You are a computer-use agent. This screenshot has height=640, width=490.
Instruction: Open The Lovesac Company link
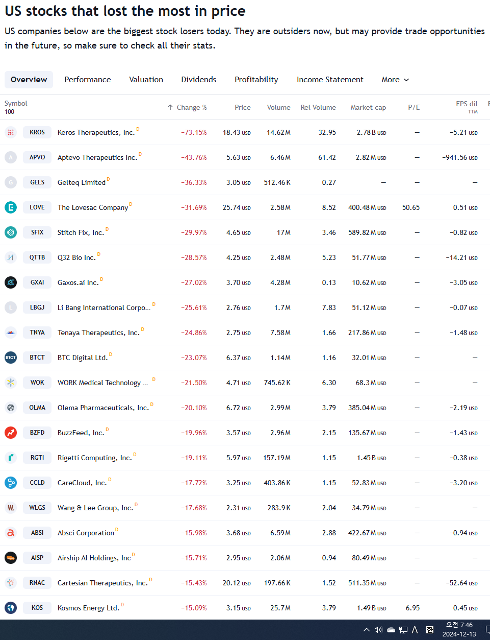[93, 207]
